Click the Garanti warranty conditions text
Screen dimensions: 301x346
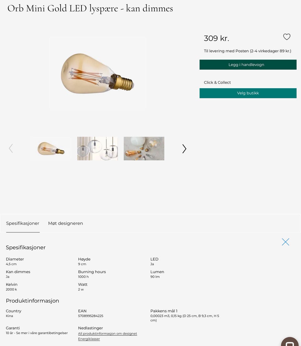tap(37, 333)
